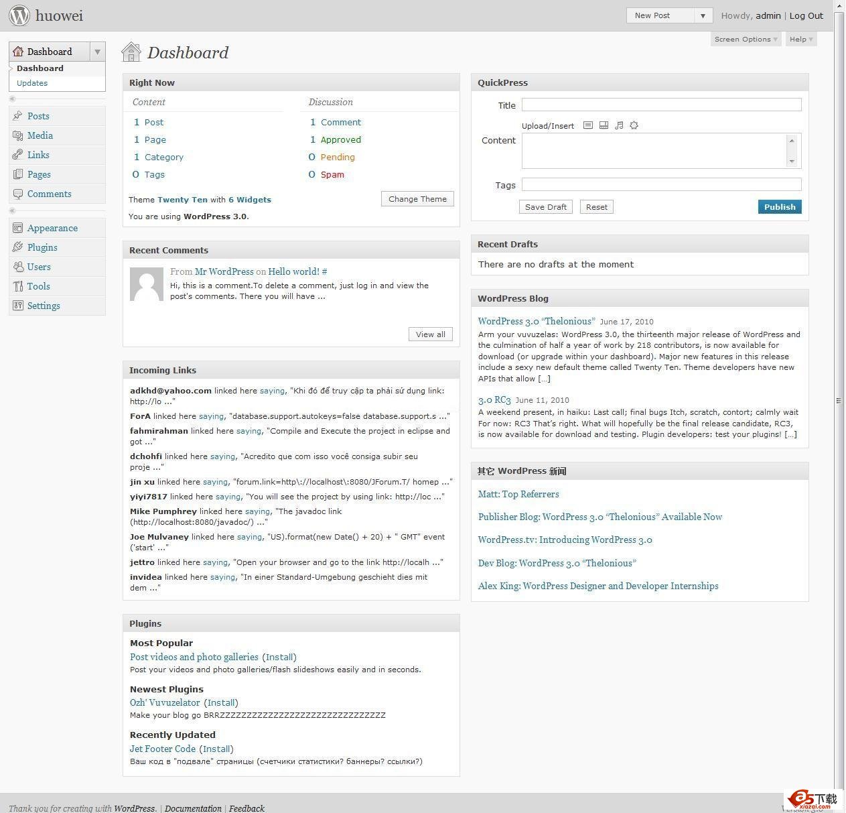Click the QuickPress Title input field
This screenshot has width=846, height=813.
tap(661, 105)
